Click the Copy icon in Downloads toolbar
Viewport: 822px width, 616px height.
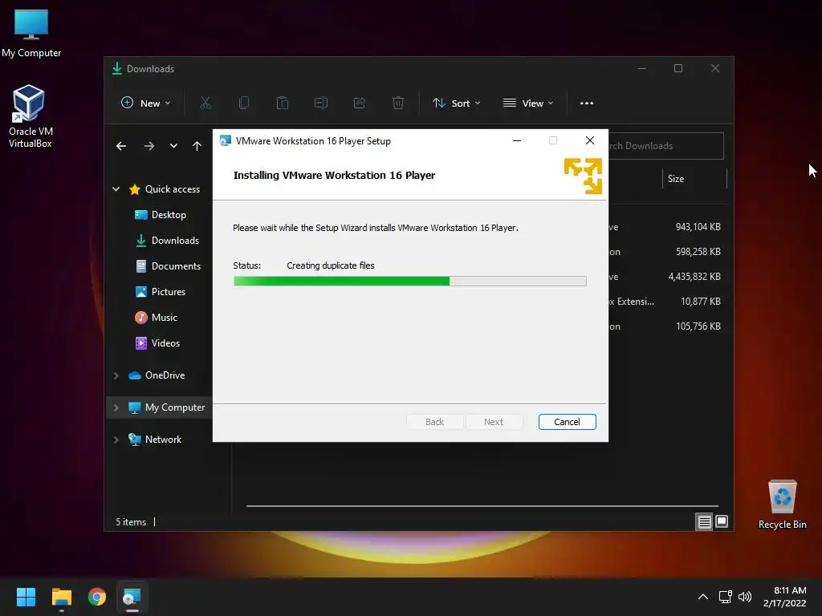[x=244, y=103]
